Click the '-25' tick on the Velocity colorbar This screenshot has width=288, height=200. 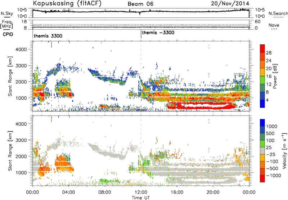(271, 155)
